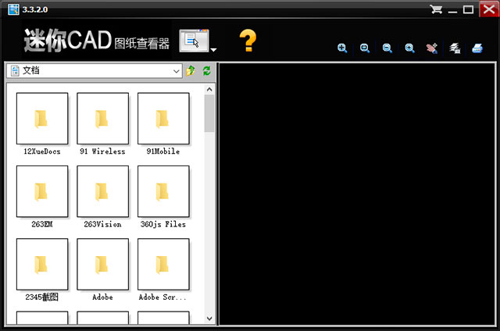Activate the pan hand tool
The height and width of the screenshot is (331, 500).
coord(432,48)
